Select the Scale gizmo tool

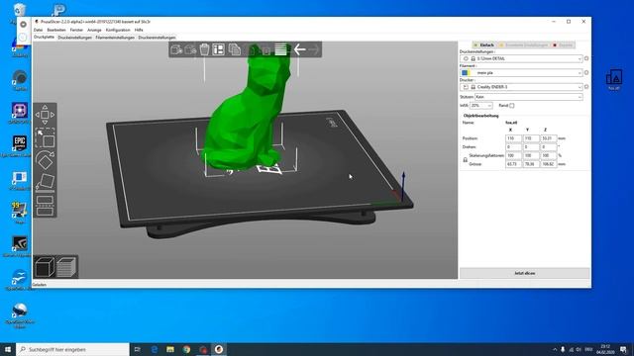[x=45, y=137]
